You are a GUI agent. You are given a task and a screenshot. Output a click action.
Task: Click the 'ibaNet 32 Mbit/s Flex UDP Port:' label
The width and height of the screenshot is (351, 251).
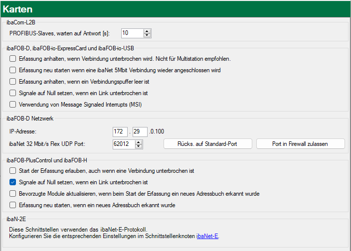pyautogui.click(x=47, y=144)
